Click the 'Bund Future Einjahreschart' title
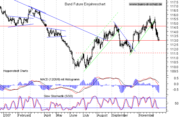Screen dimensions: 179x117 [x=85, y=4]
